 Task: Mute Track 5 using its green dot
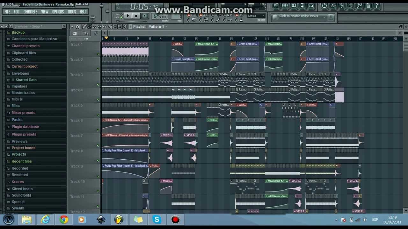coord(98,115)
